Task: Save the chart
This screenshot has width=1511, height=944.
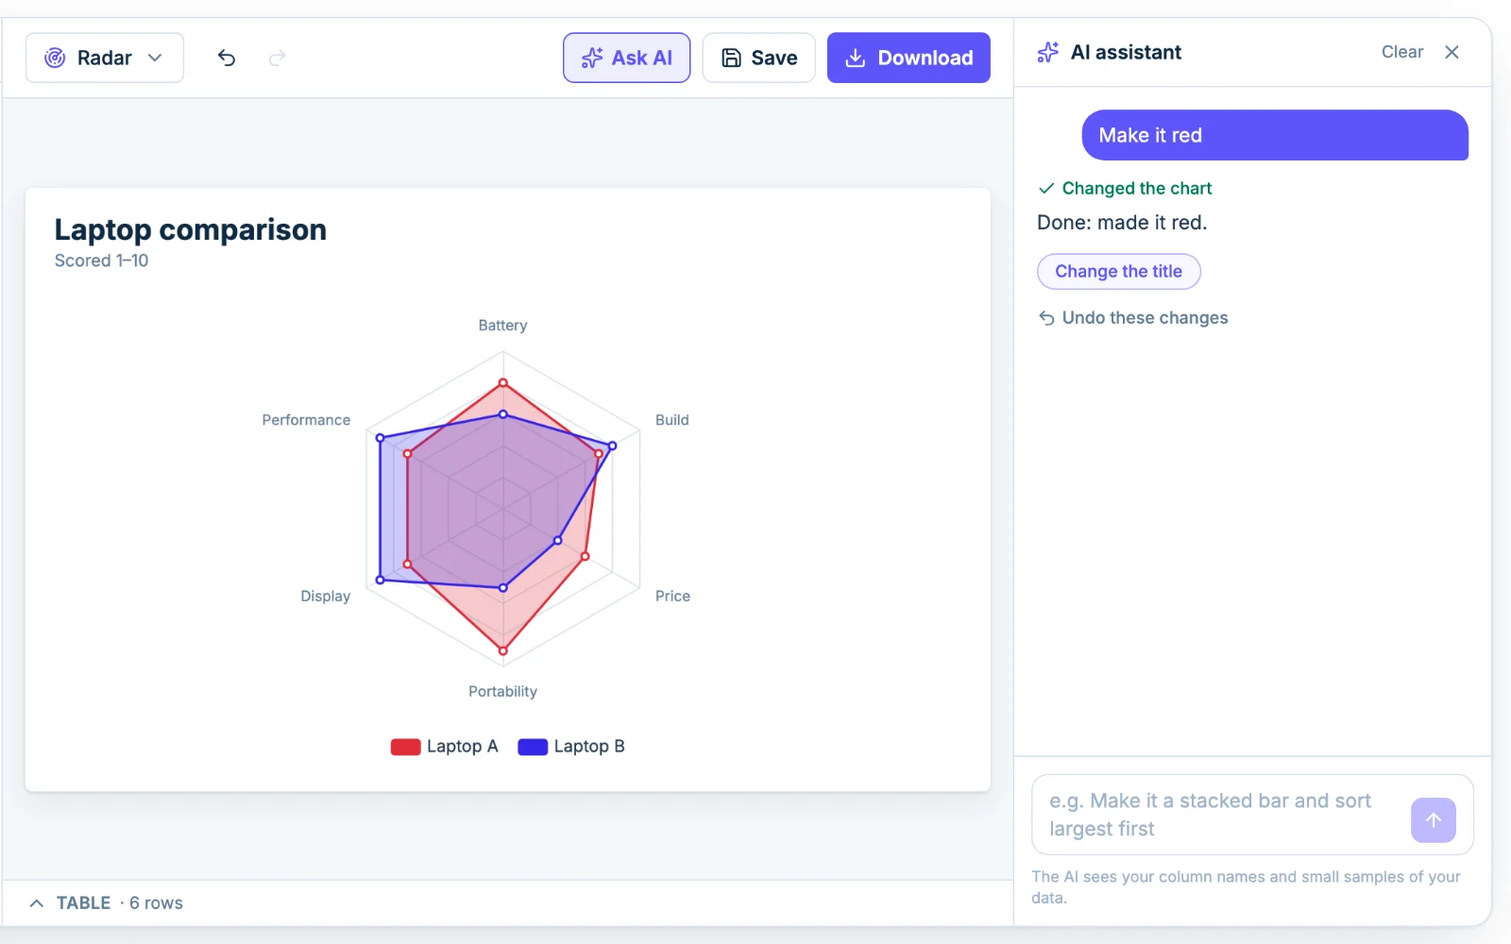Action: [759, 58]
